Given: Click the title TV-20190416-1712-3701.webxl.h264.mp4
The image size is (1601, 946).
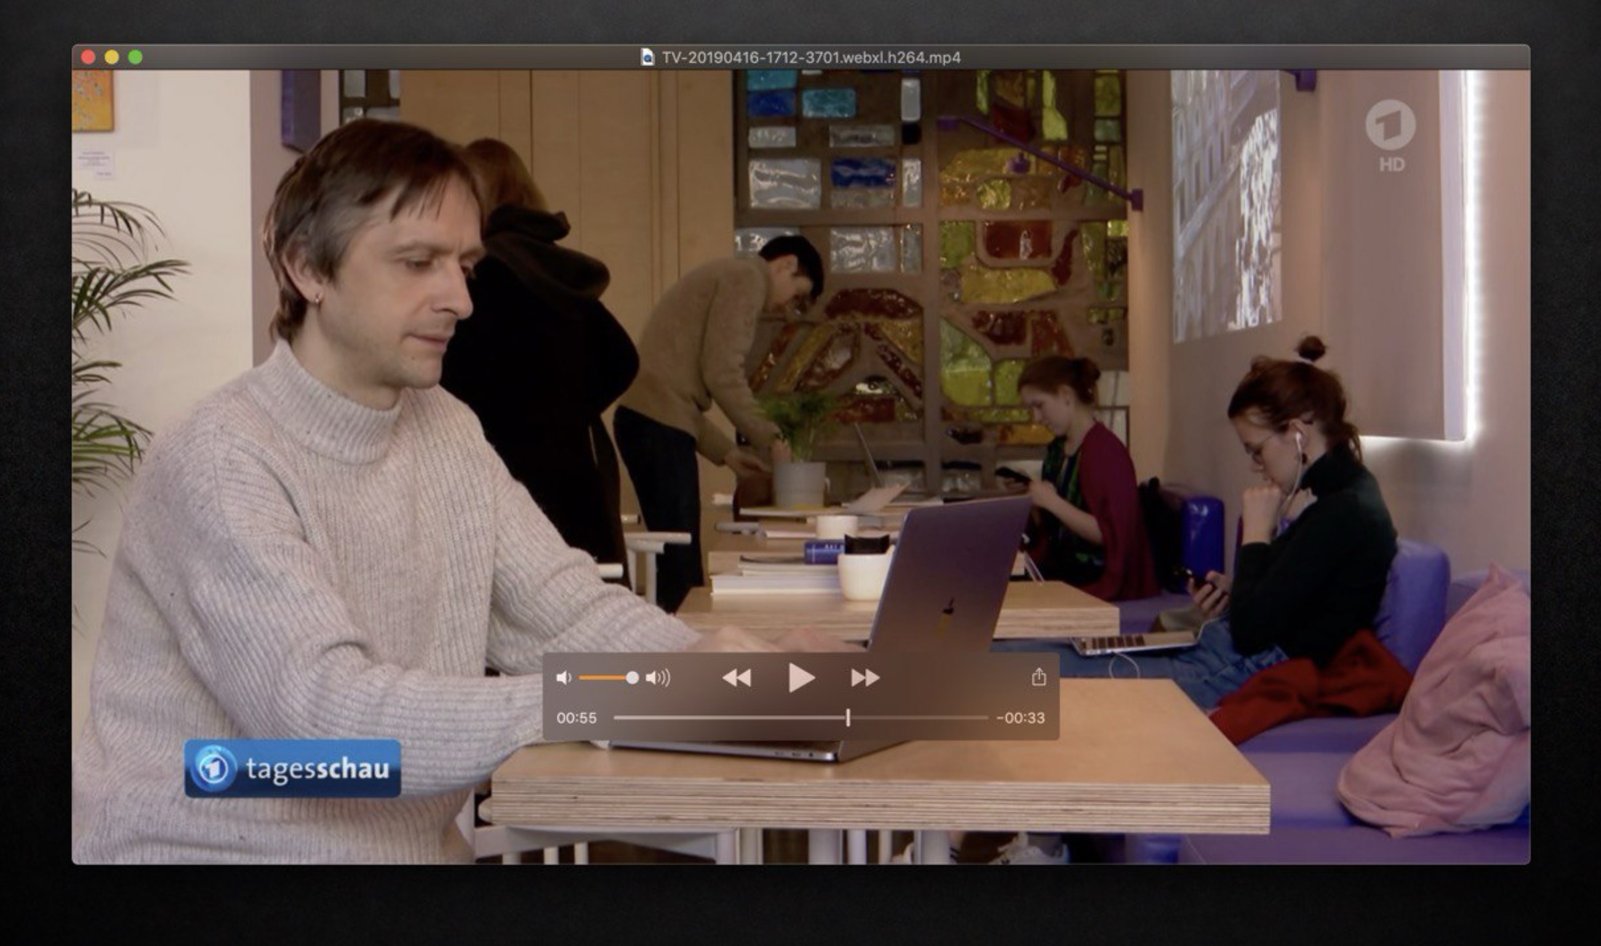Looking at the screenshot, I should pos(811,57).
